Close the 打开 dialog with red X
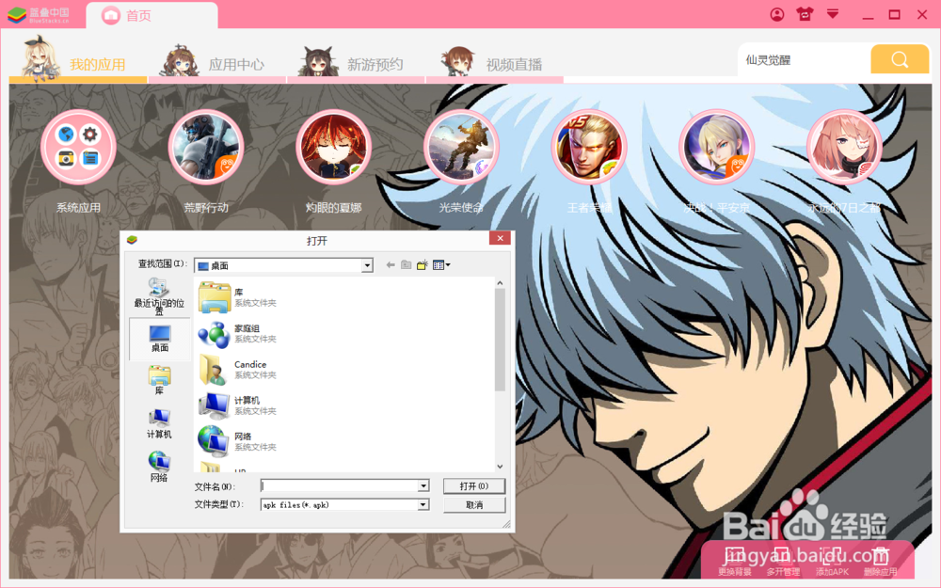Viewport: 941px width, 588px height. pos(500,238)
